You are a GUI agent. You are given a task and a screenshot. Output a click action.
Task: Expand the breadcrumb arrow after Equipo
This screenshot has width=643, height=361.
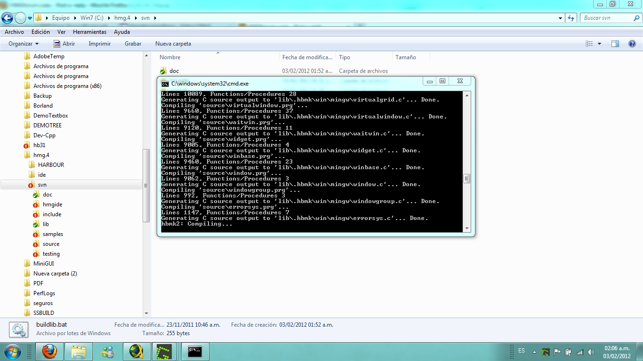pyautogui.click(x=74, y=18)
